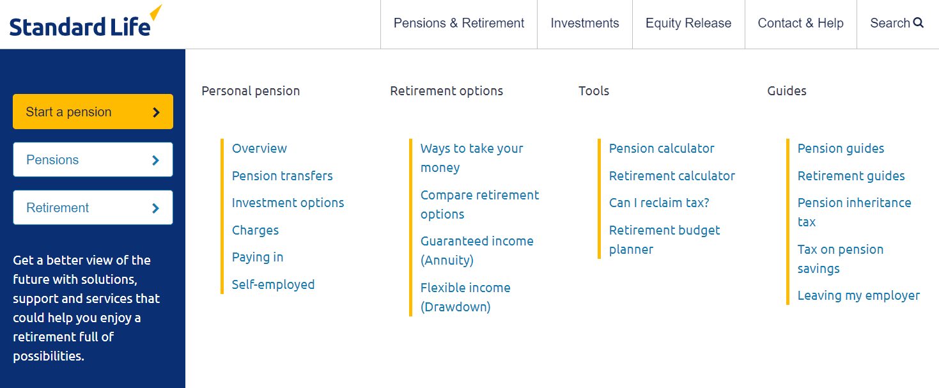Open Leaving my employer guide
Viewport: 939px width, 388px height.
tap(858, 295)
